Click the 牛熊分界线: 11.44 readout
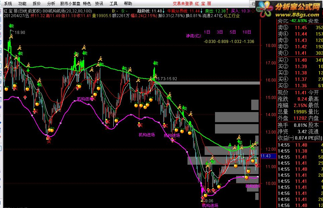This screenshot has height=208, width=323. coord(183,11)
